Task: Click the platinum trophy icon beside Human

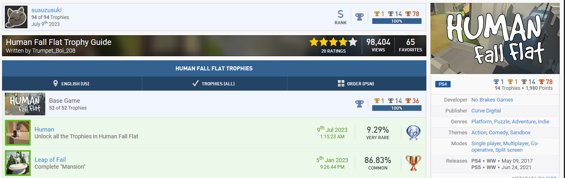Action: click(x=413, y=133)
